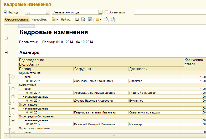
Task: Open Настройки... settings
Action: (x=40, y=19)
